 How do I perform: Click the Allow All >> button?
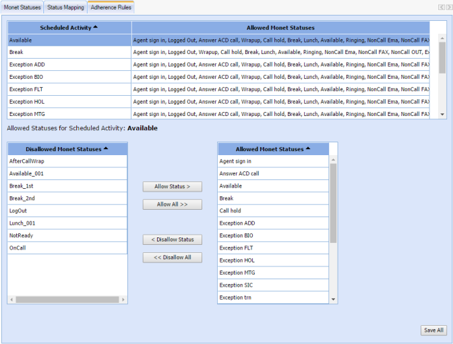pyautogui.click(x=172, y=204)
